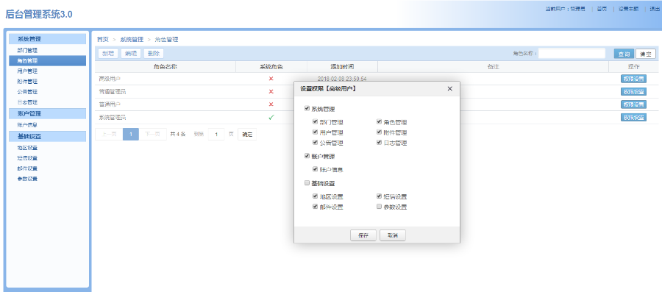Image resolution: width=662 pixels, height=292 pixels.
Task: Open 用户管理 in the sidebar
Action: [27, 71]
